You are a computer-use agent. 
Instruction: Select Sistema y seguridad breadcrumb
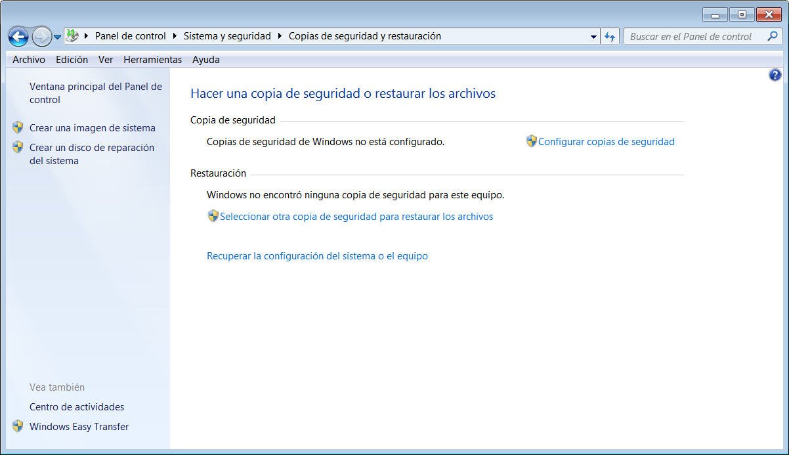click(x=227, y=36)
